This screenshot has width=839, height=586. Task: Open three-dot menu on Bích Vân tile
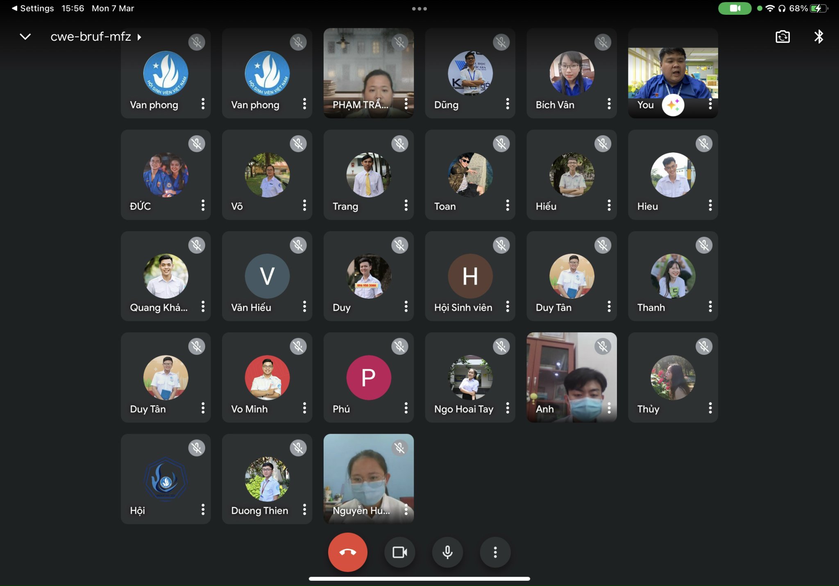tap(609, 104)
